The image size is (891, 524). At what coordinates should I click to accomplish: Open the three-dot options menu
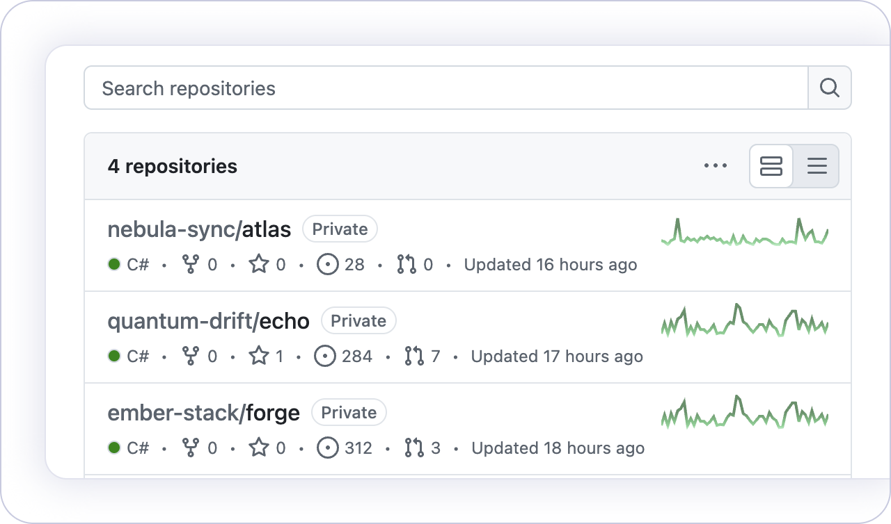pos(715,166)
